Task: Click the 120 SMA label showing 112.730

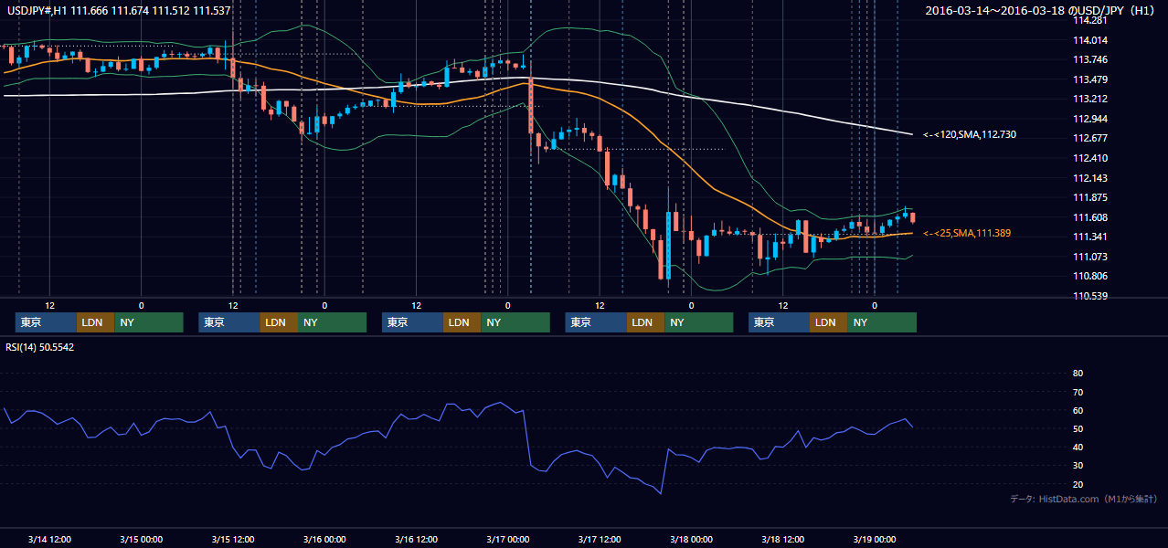Action: (970, 134)
